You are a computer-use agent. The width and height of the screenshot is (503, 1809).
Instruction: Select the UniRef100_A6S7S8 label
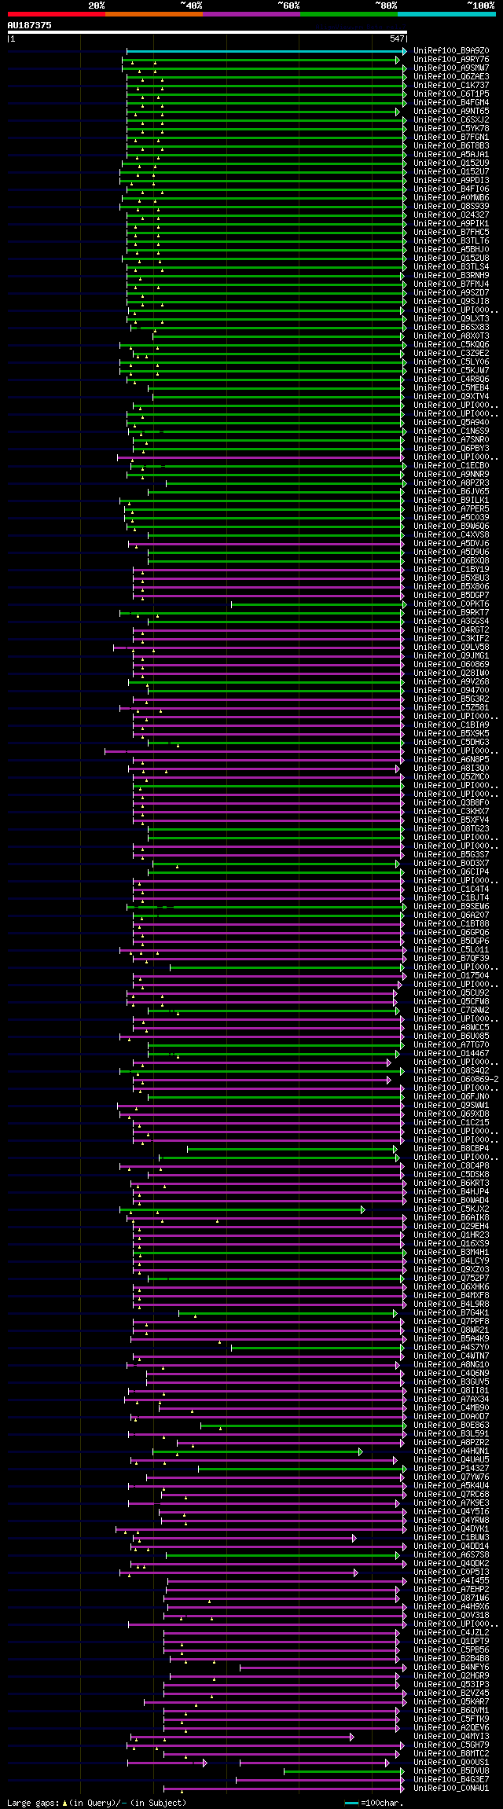point(451,1555)
